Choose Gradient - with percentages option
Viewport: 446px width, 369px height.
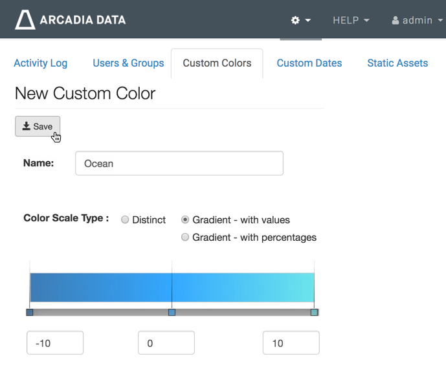pos(186,238)
